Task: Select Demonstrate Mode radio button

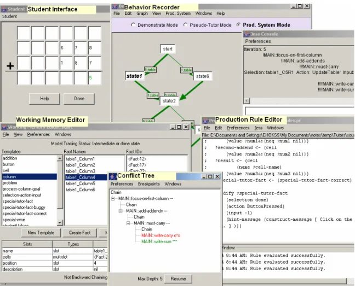Action: pos(133,25)
